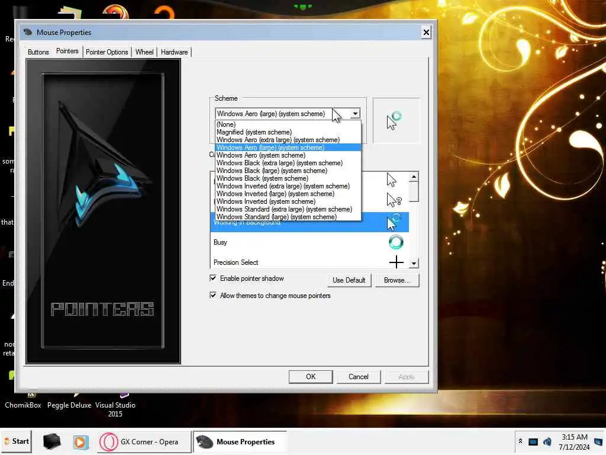
Task: Click the volume tray icon
Action: tap(547, 442)
